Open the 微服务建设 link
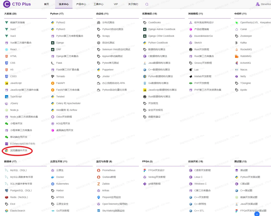 pyautogui.click(x=154, y=117)
